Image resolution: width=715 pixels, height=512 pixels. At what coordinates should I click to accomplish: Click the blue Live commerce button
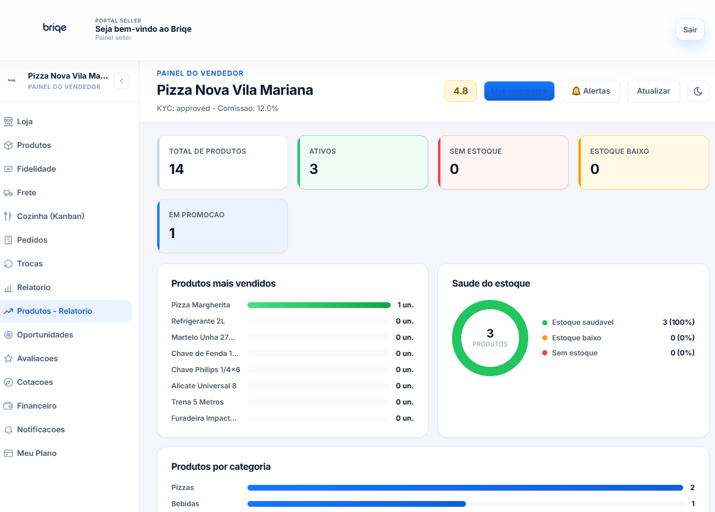(519, 91)
